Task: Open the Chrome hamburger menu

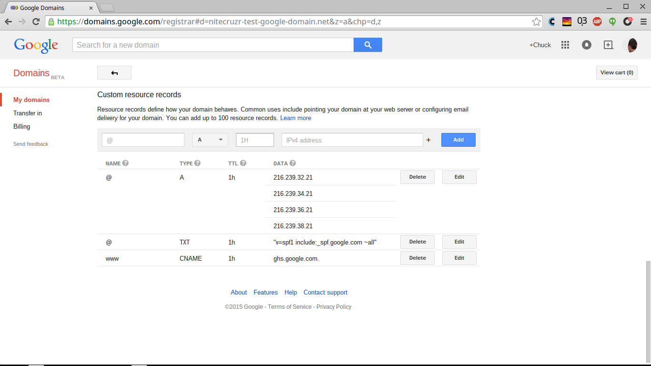Action: click(x=643, y=21)
